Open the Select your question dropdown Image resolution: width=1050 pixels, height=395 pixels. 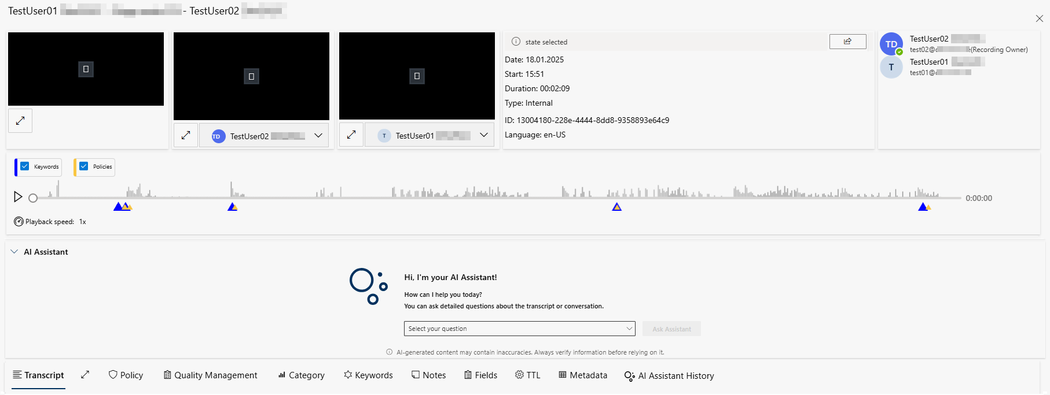coord(519,329)
